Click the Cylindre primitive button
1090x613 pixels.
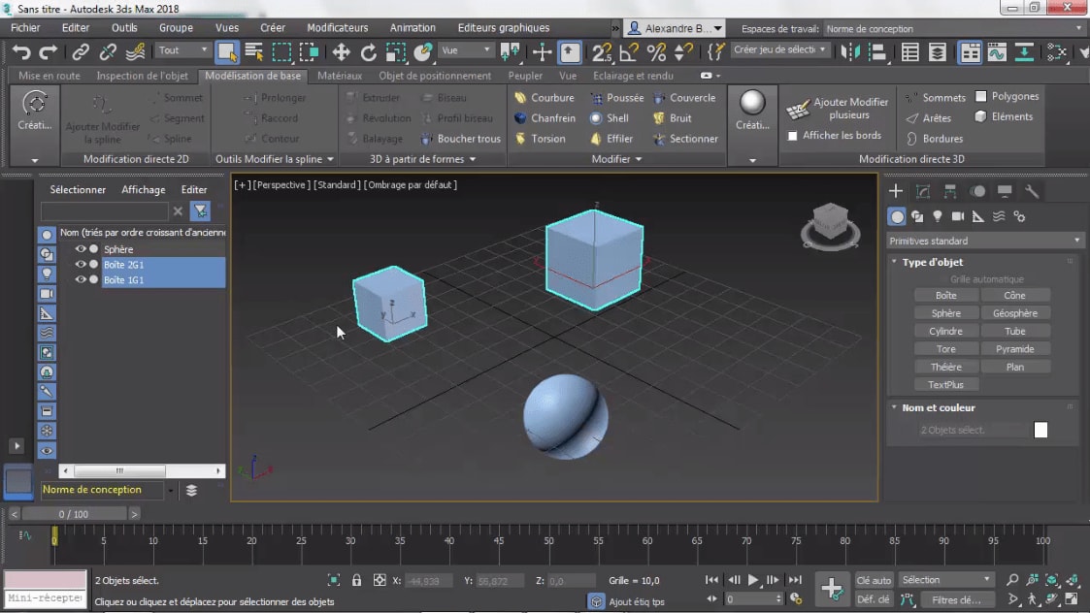pos(945,332)
